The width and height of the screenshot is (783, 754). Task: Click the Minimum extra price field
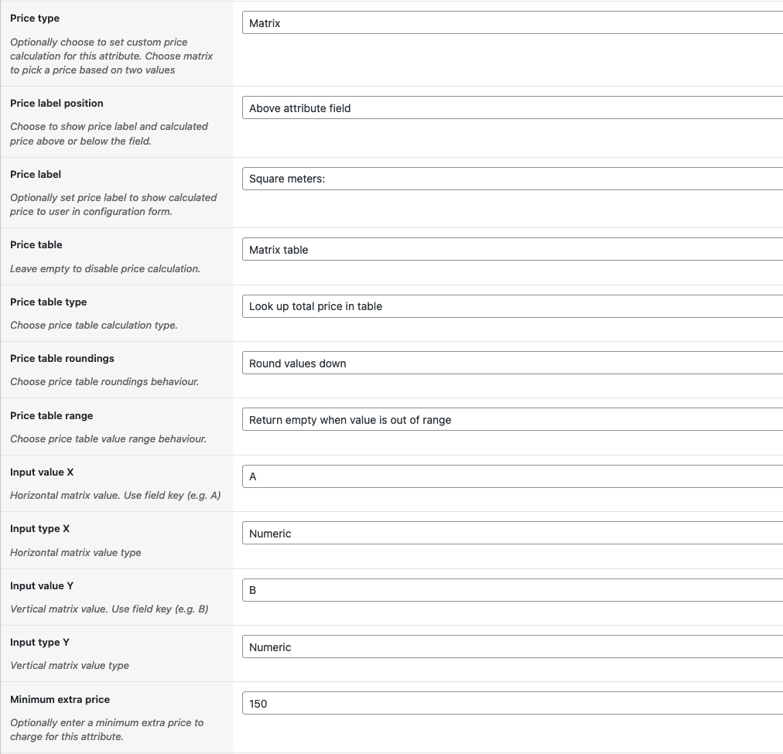pyautogui.click(x=512, y=704)
